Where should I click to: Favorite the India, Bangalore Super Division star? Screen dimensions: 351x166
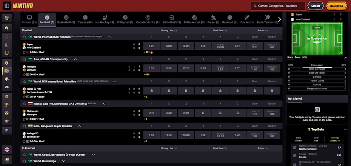pos(25,126)
